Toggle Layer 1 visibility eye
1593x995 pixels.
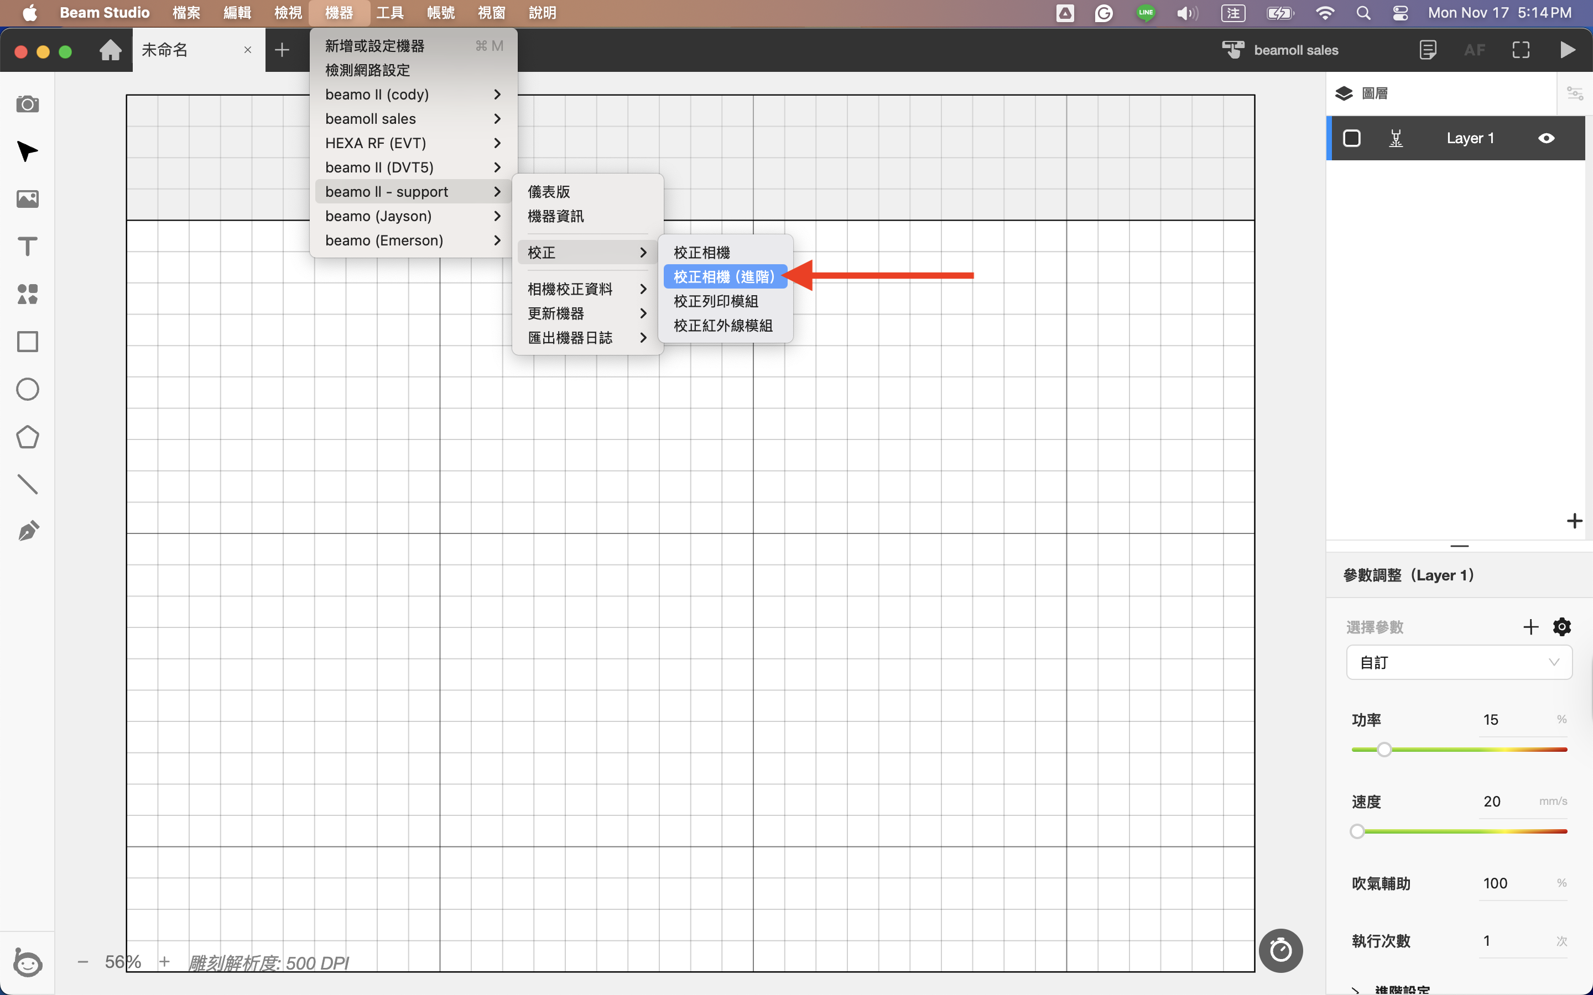pyautogui.click(x=1547, y=138)
